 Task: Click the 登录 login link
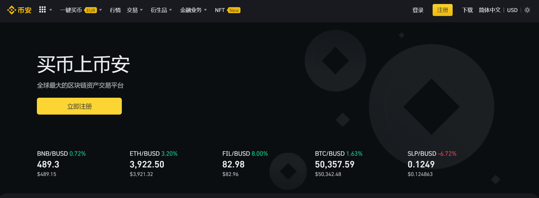click(418, 10)
